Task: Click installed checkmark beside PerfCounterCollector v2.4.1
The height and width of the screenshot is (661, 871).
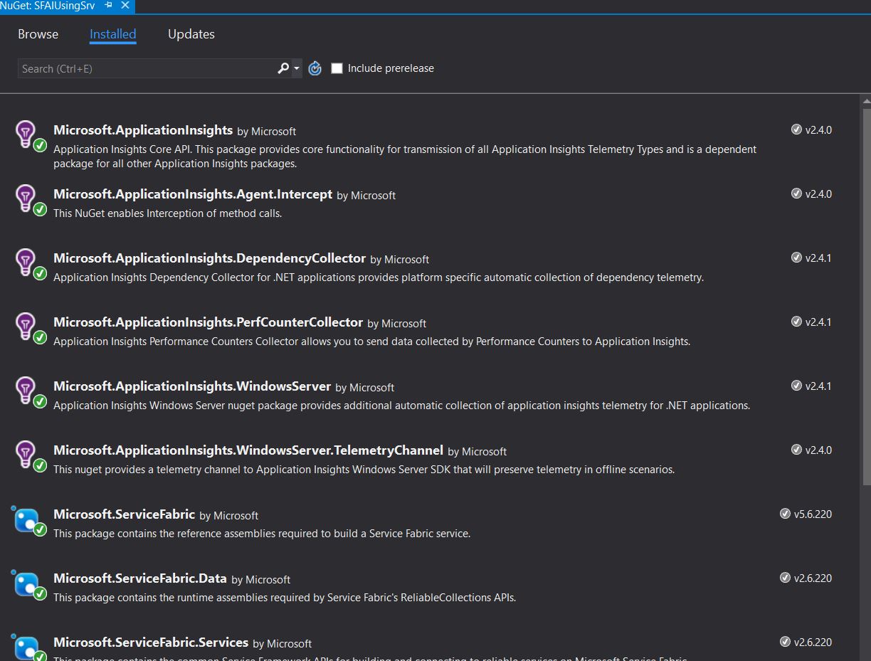Action: click(796, 322)
